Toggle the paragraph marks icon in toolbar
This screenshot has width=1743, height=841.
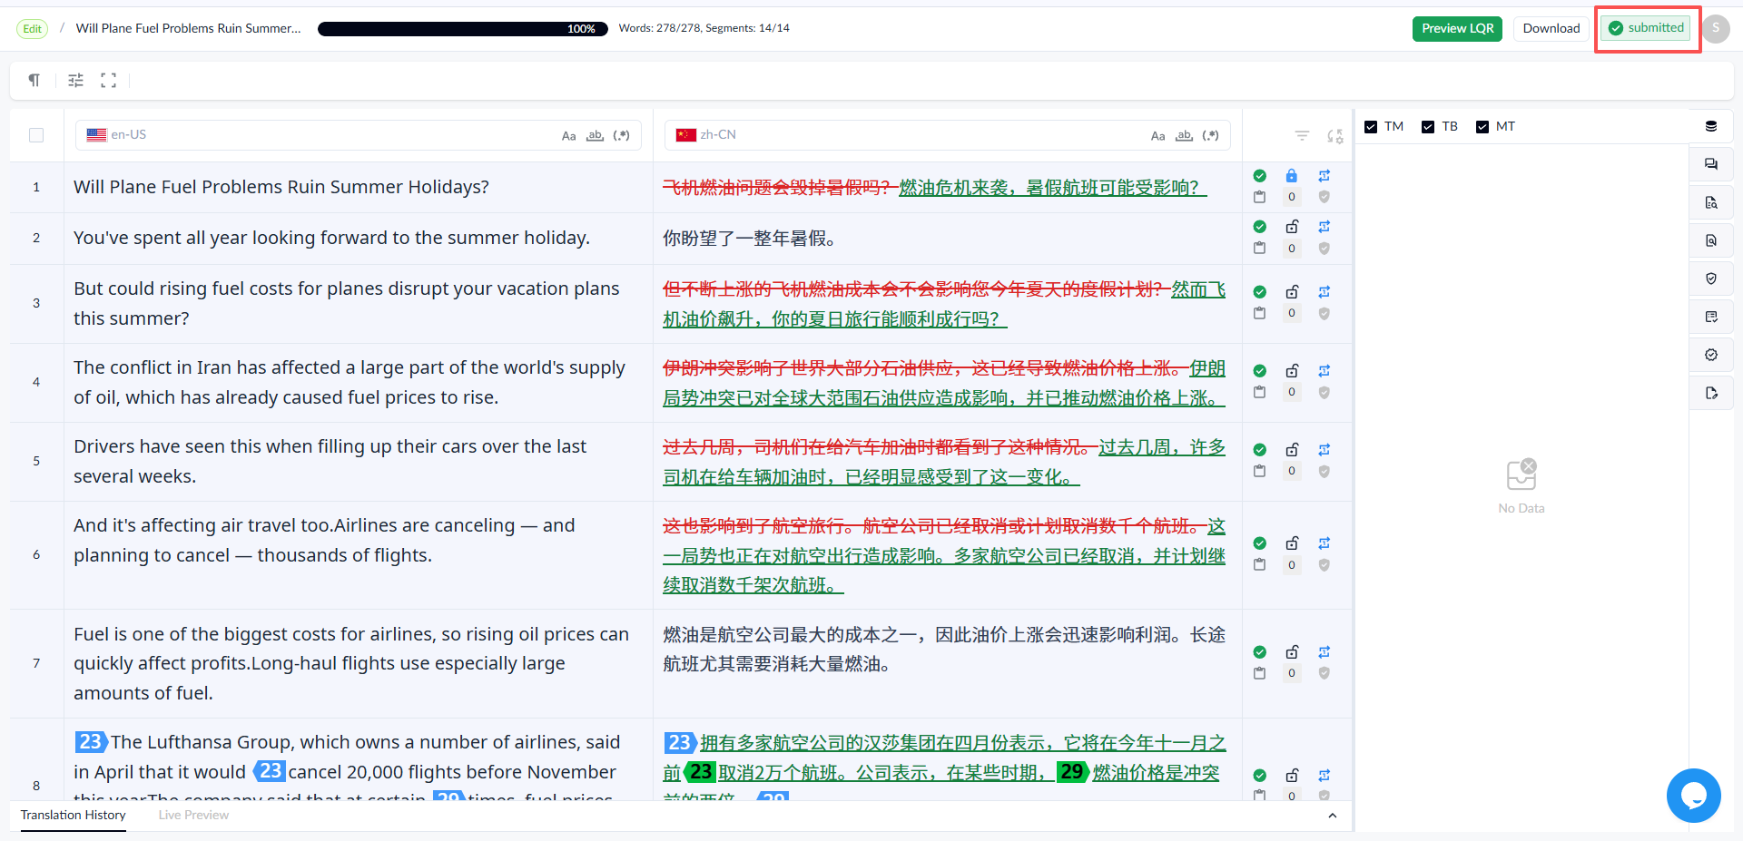coord(34,81)
